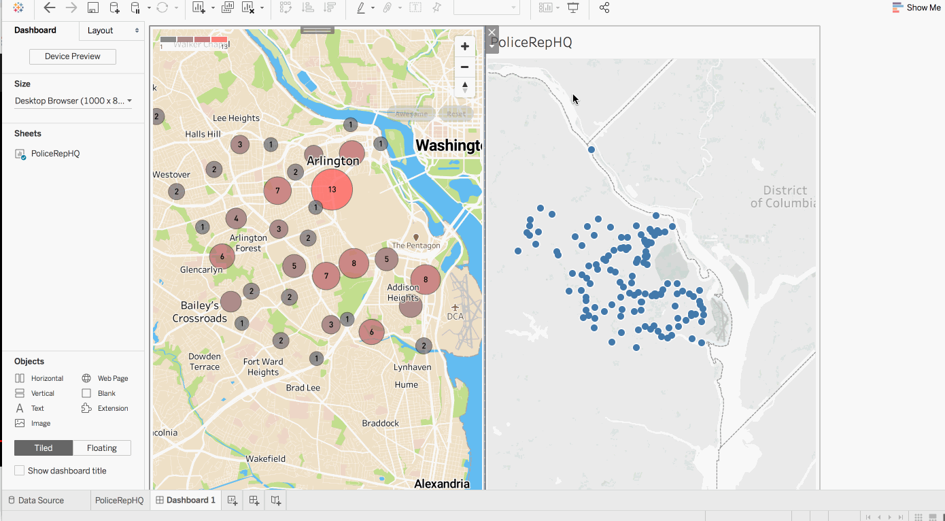
Task: Open more options for PoliceRepHQ item
Action: (x=492, y=45)
